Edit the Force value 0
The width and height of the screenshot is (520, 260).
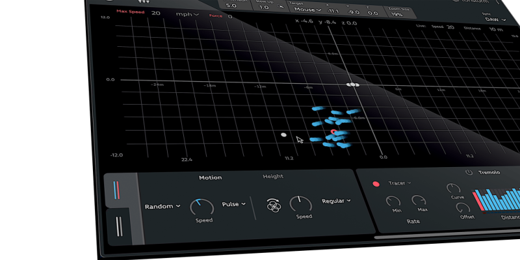[230, 17]
